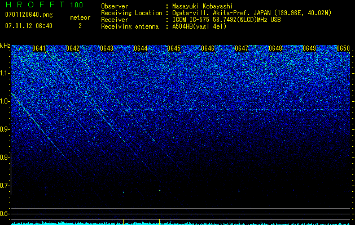Click the Receiving Location label

point(132,13)
